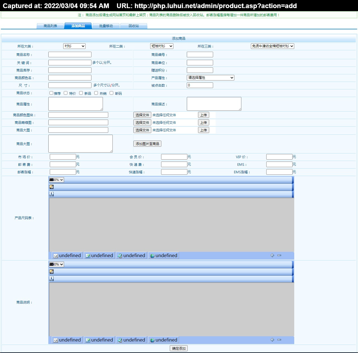Screen dimensions: 358x353
Task: Focus the 邮寄涨幅 input field
Action: coord(63,172)
